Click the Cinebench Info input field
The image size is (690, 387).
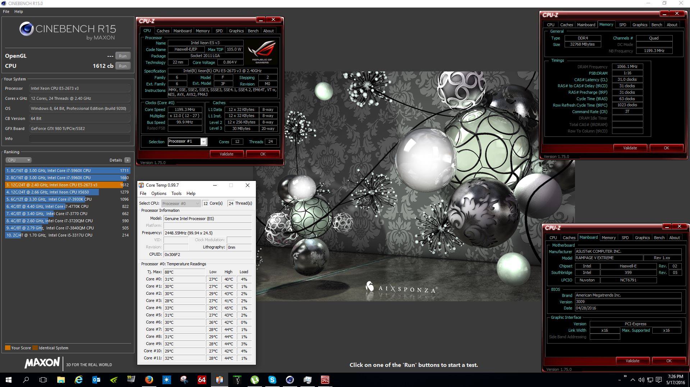tap(80, 139)
